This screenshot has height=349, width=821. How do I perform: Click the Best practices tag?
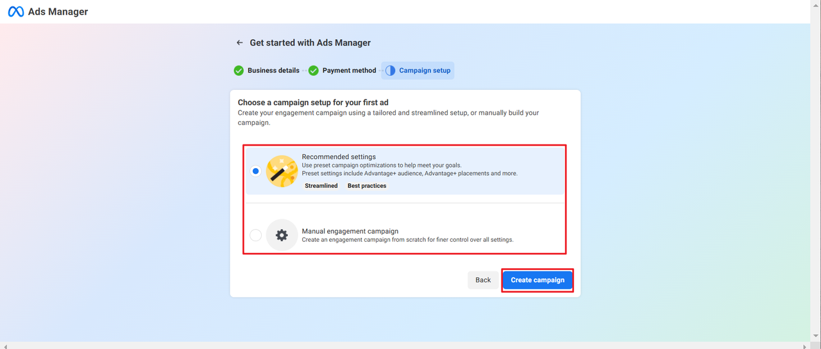click(367, 186)
